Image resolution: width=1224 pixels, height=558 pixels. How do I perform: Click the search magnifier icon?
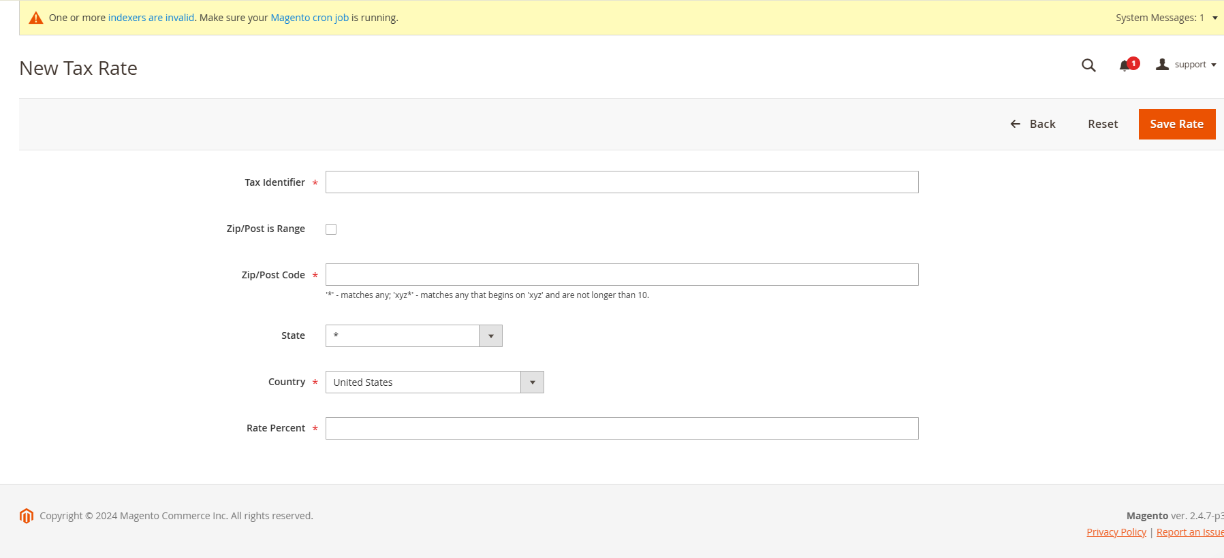point(1088,65)
